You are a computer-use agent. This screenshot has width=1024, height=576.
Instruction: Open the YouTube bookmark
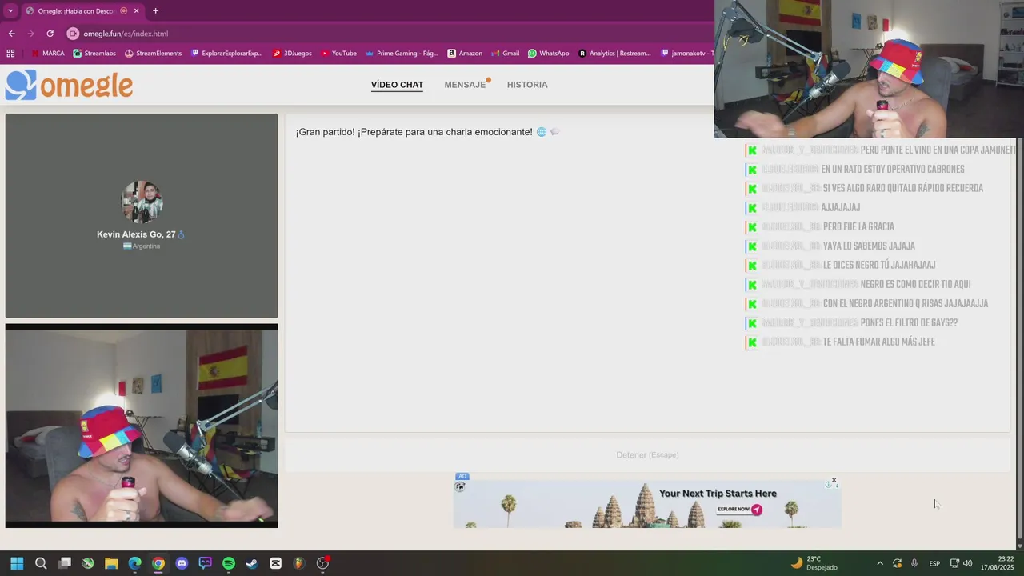[x=338, y=54]
